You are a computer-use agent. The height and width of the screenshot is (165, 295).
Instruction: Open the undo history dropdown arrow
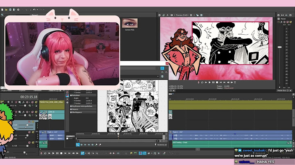point(37,10)
